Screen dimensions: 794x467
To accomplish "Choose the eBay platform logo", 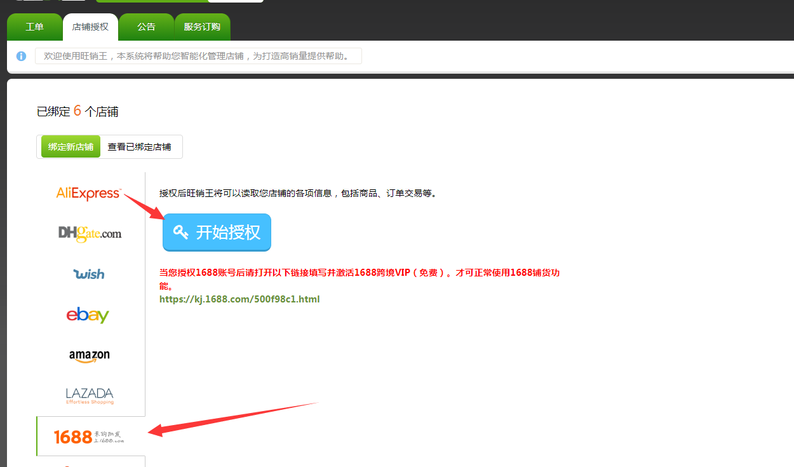I will (88, 315).
